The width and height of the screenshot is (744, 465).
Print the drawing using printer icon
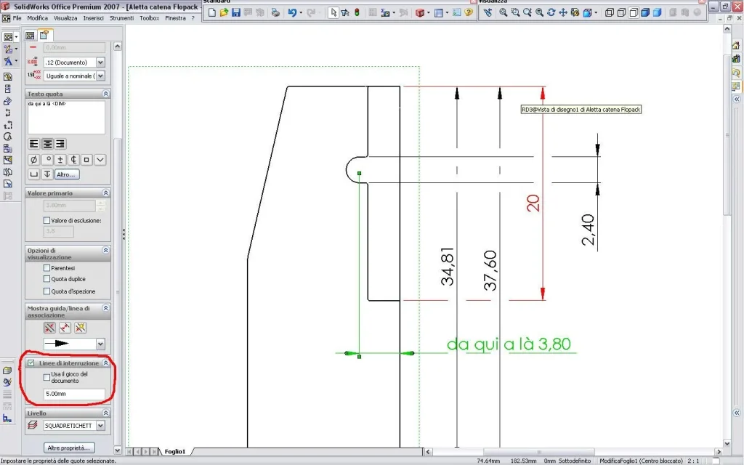pyautogui.click(x=275, y=13)
